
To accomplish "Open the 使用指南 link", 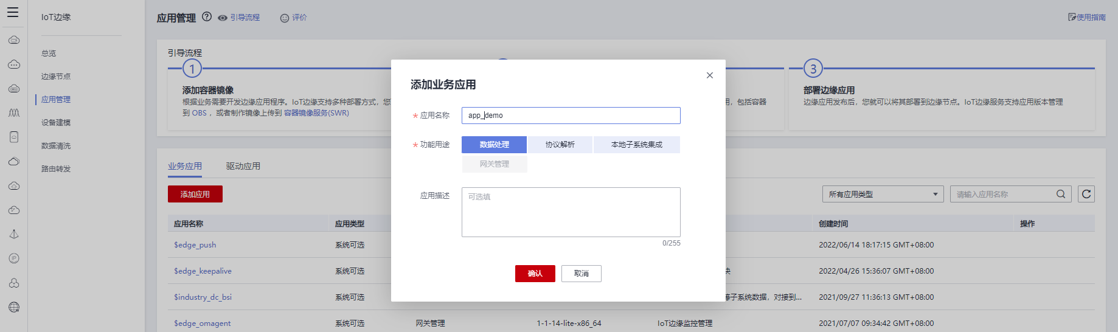I will pyautogui.click(x=1087, y=18).
